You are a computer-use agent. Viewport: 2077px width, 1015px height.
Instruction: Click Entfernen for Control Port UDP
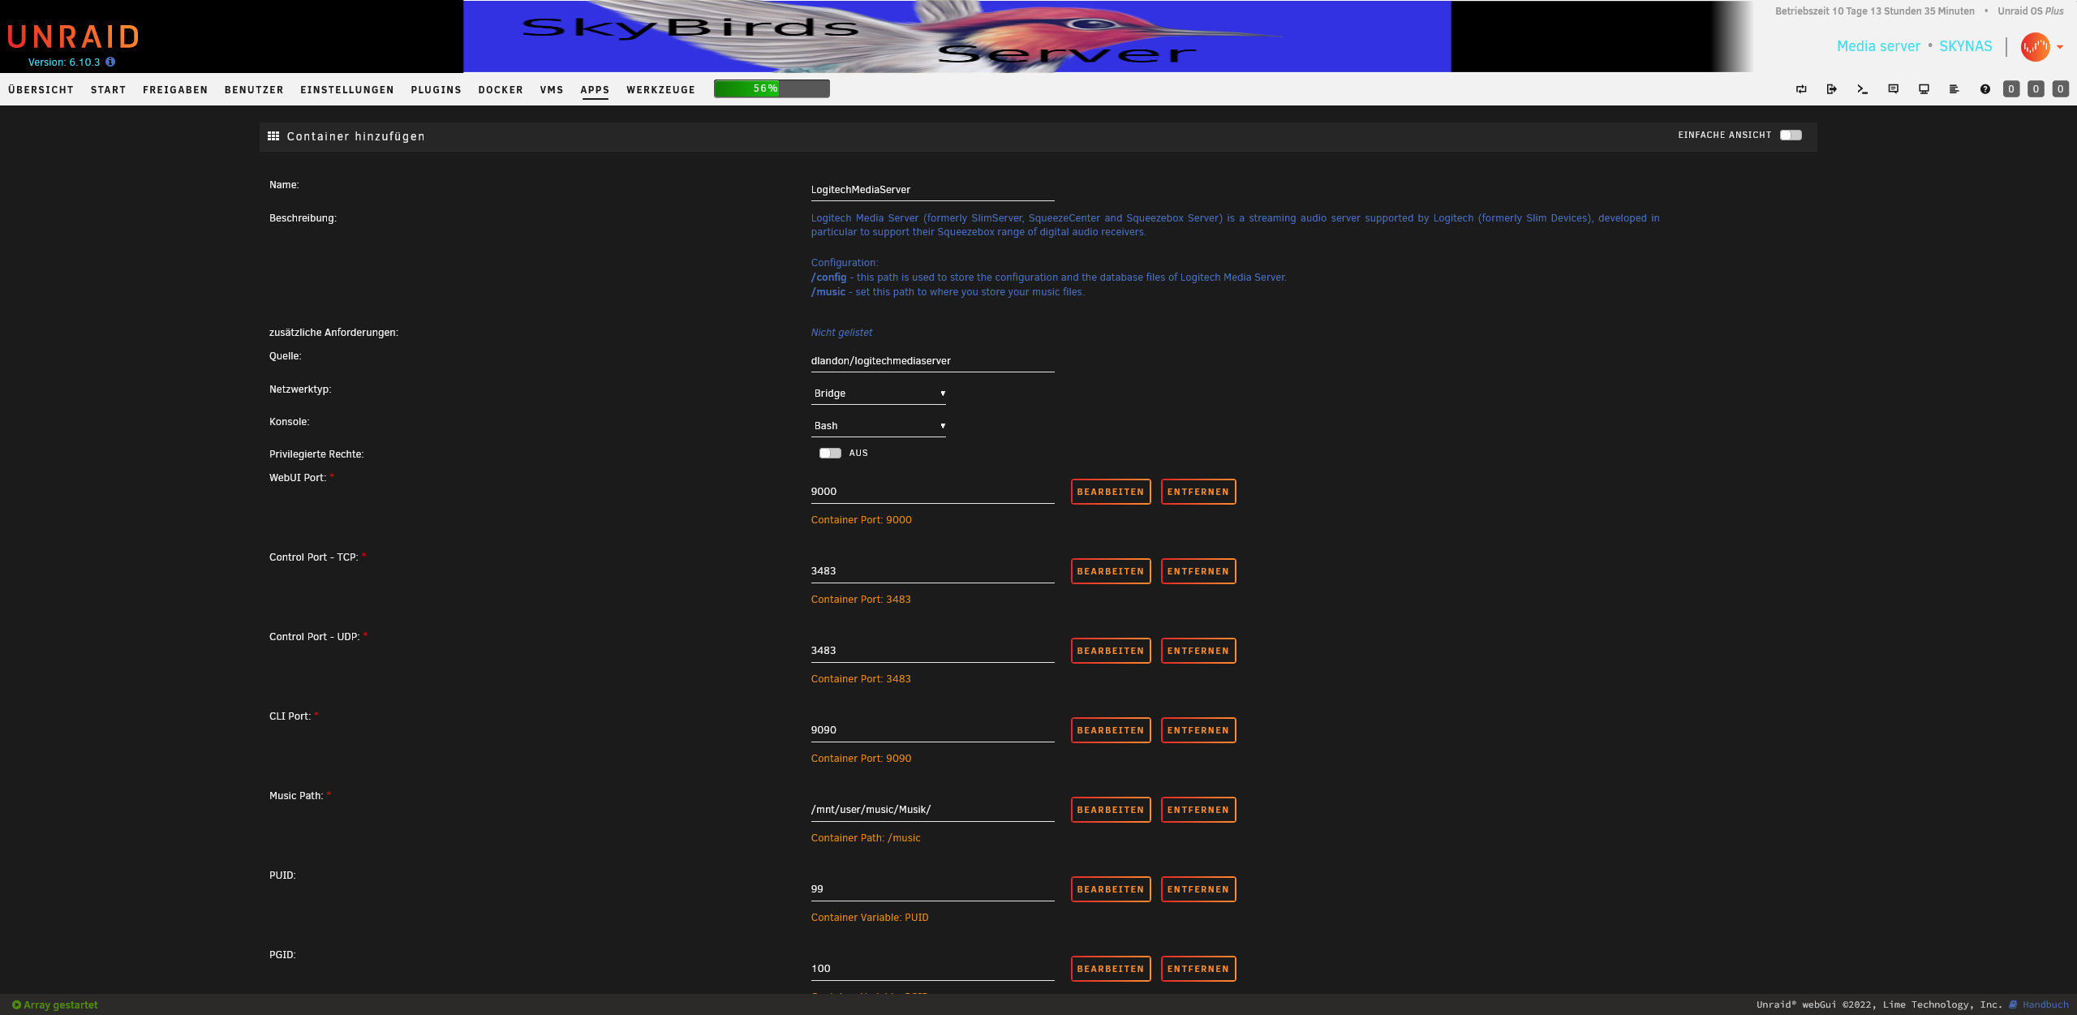(1198, 651)
